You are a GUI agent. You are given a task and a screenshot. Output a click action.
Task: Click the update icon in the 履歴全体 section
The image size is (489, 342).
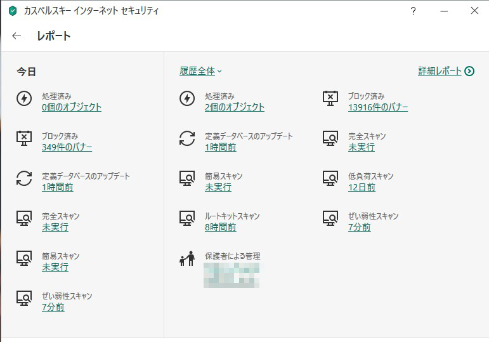(x=187, y=138)
